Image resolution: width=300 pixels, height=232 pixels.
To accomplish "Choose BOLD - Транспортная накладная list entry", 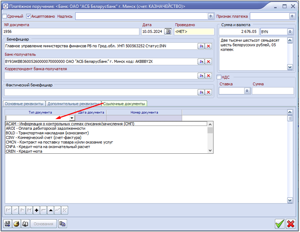I will point(47,133).
